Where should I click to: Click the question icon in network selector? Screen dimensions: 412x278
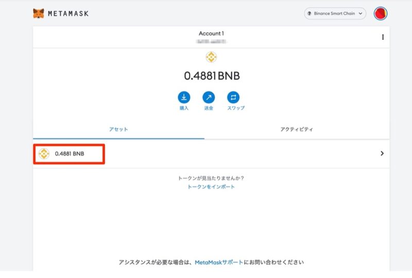[x=310, y=13]
